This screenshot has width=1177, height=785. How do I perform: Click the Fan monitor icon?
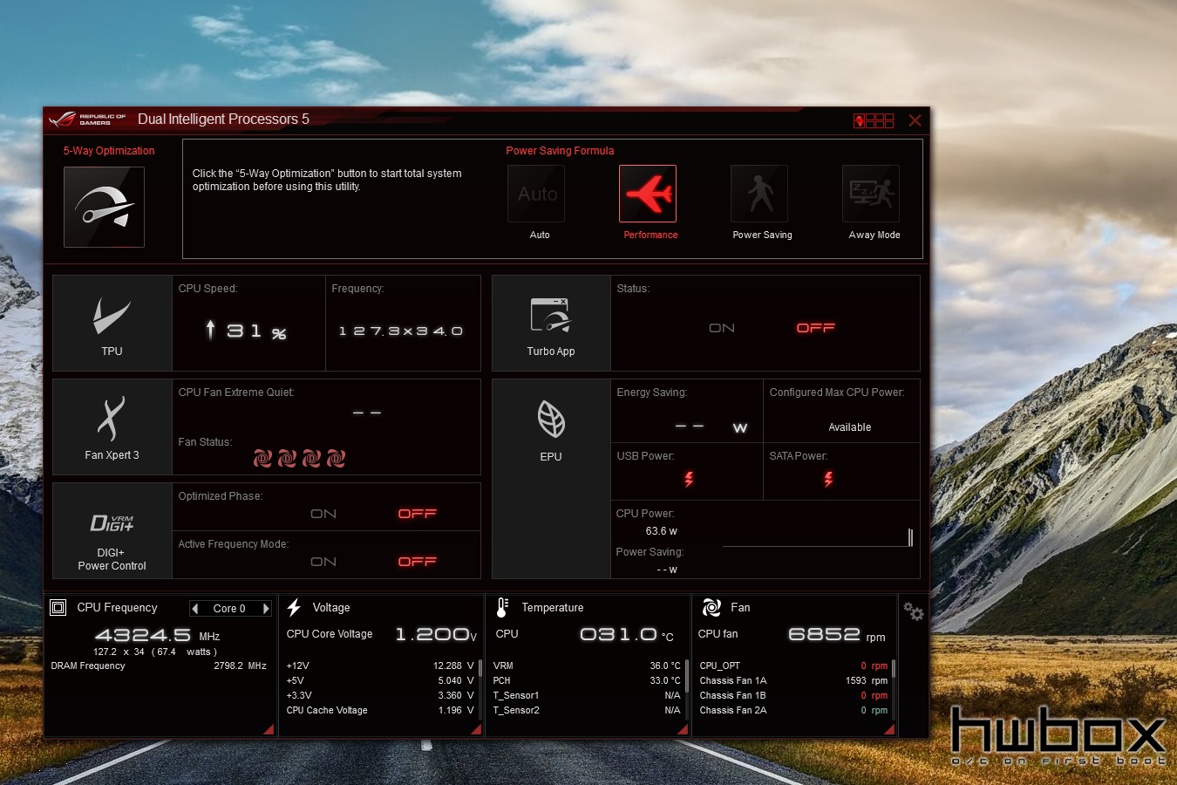(x=711, y=607)
